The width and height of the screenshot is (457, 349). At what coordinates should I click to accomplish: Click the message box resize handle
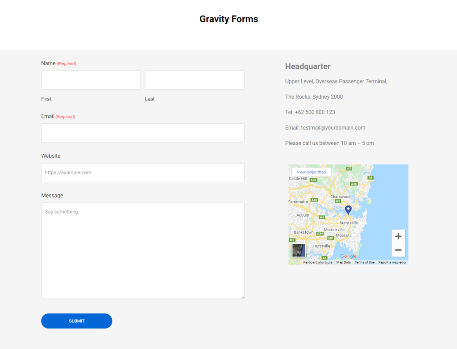pos(242,296)
